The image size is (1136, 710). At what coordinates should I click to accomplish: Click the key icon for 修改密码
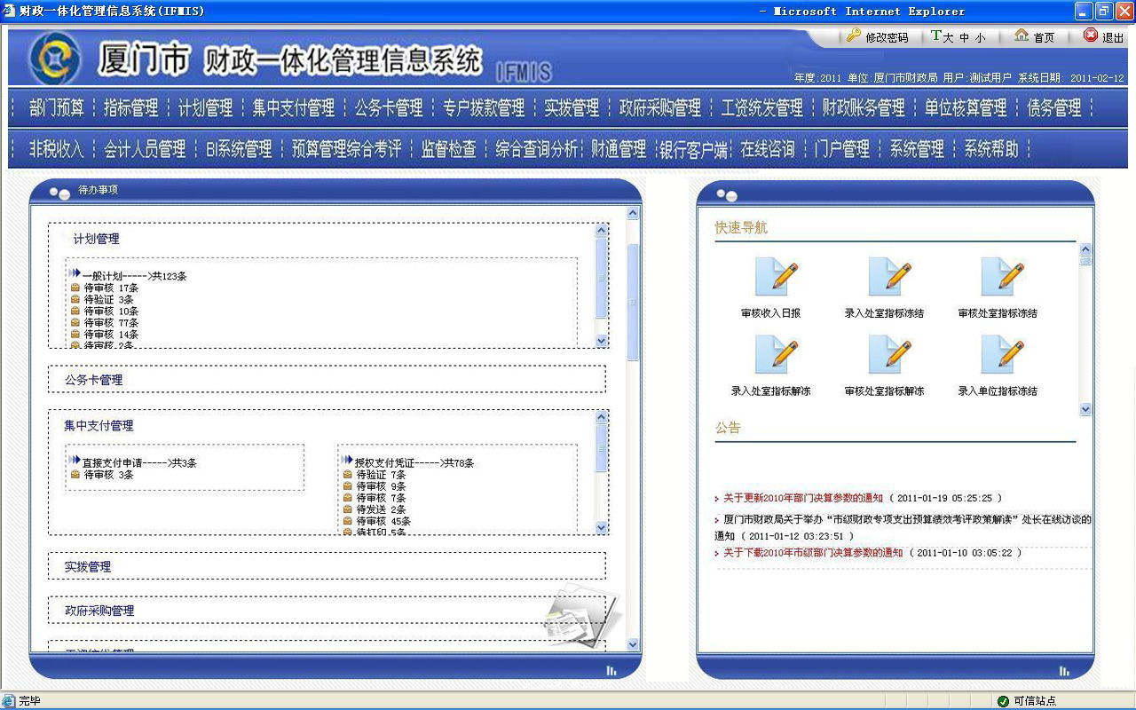click(x=853, y=36)
